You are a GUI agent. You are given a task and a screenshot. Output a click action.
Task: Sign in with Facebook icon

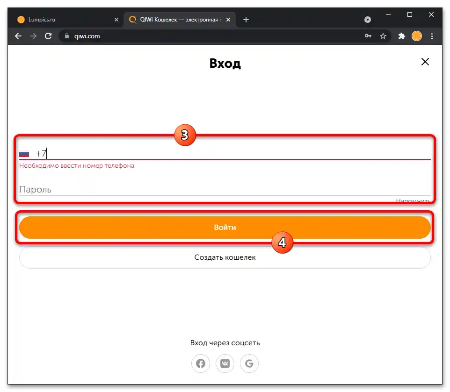[201, 363]
